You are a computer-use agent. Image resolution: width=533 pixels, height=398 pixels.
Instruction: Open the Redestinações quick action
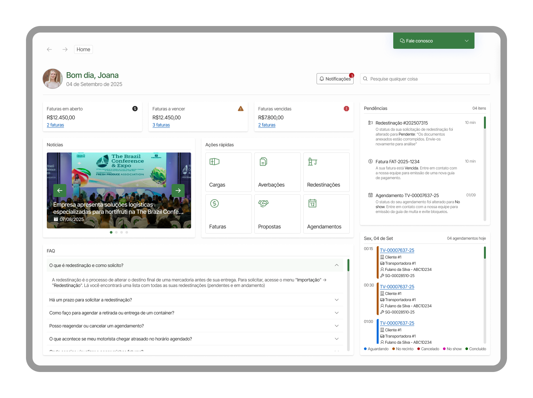coord(326,172)
